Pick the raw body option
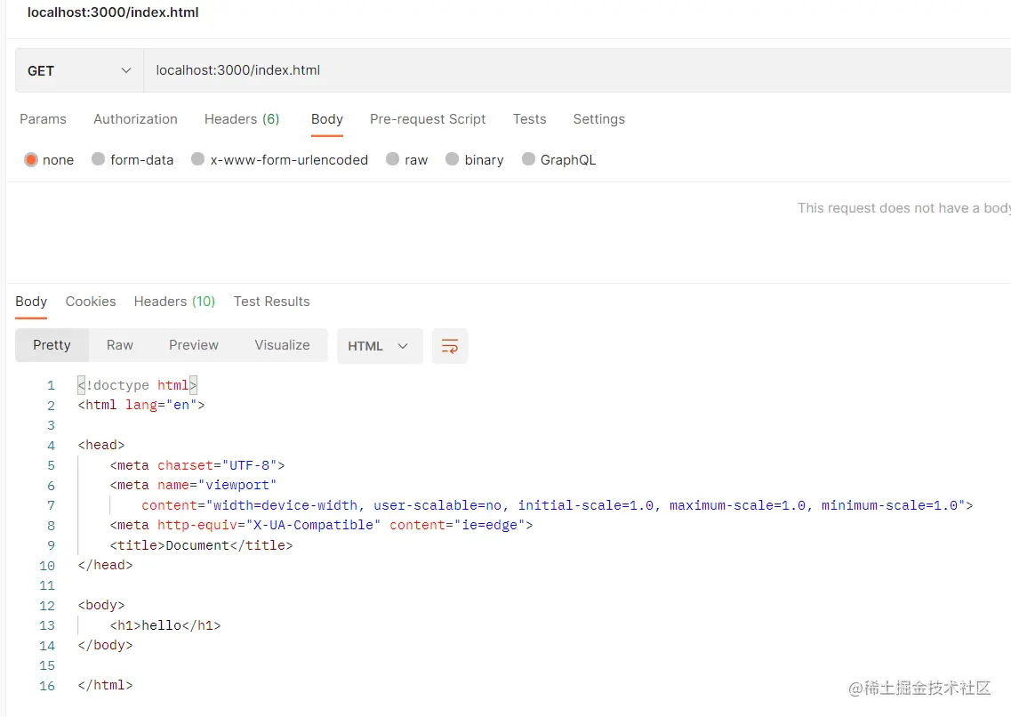Screen dimensions: 1011x717 pyautogui.click(x=393, y=160)
